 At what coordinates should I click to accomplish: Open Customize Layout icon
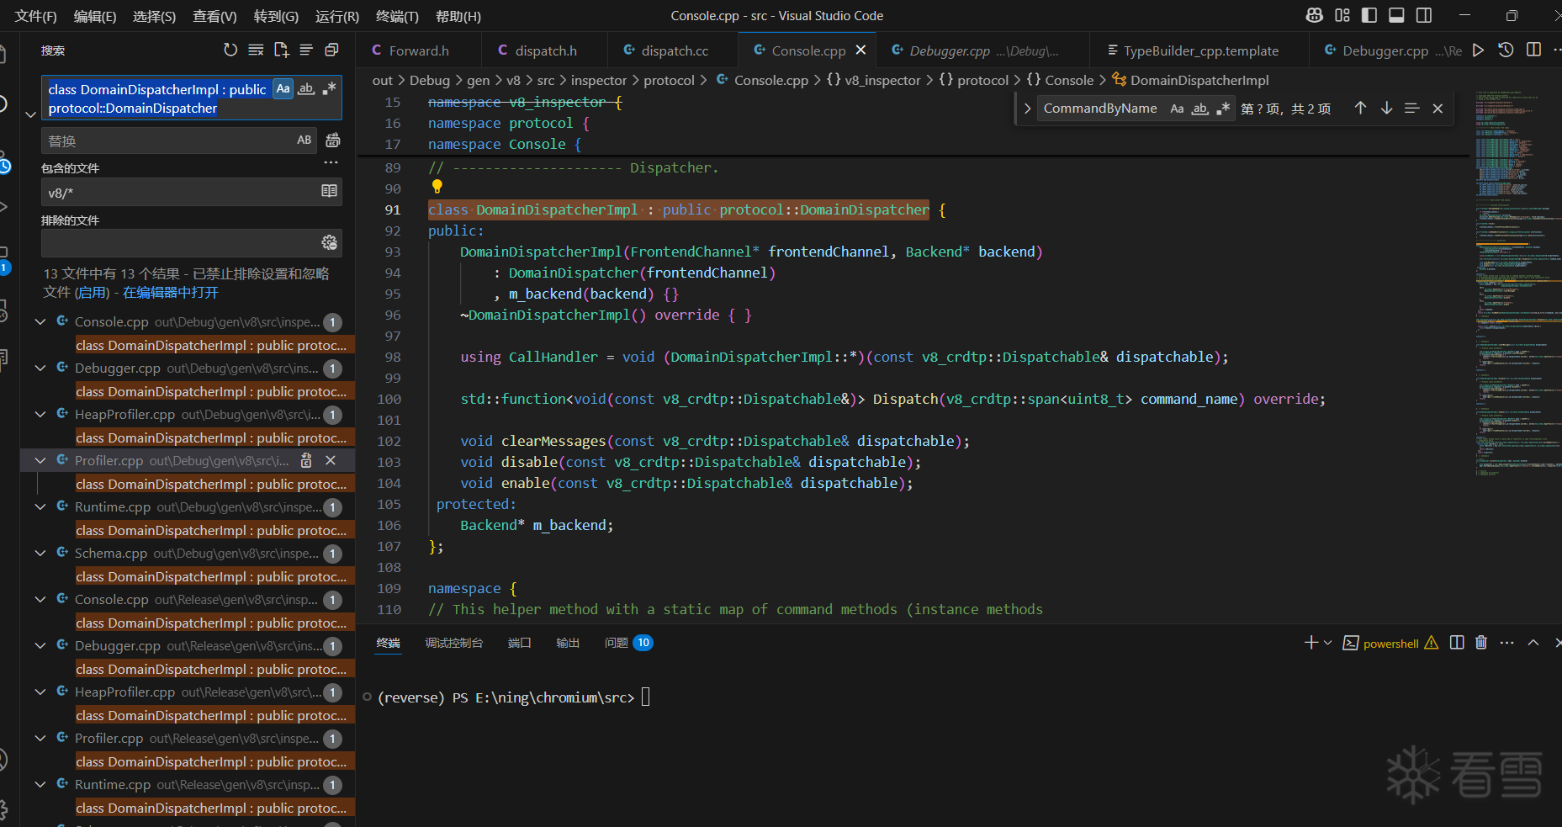tap(1342, 15)
